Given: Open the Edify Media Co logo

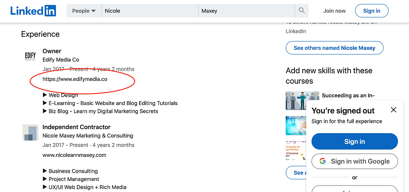Looking at the screenshot, I should pos(30,56).
